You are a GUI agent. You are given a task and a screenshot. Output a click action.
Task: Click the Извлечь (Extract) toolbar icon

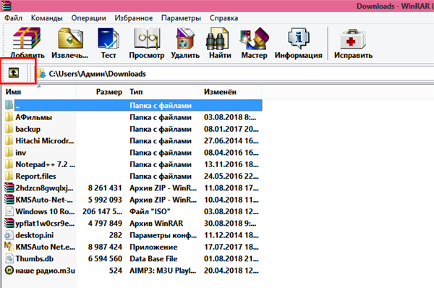tap(70, 39)
